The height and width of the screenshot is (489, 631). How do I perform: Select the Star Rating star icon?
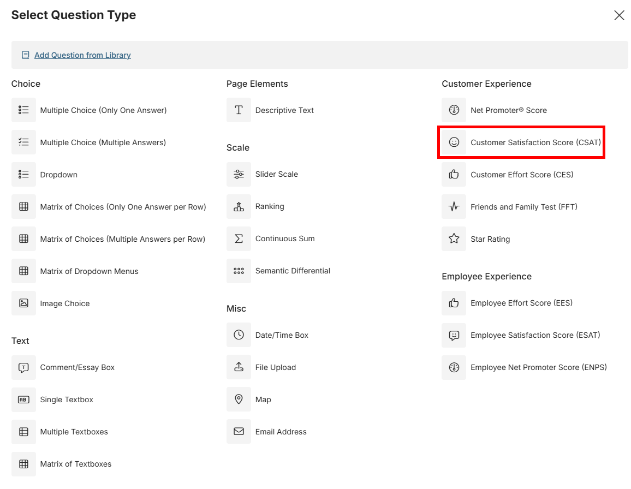click(454, 238)
